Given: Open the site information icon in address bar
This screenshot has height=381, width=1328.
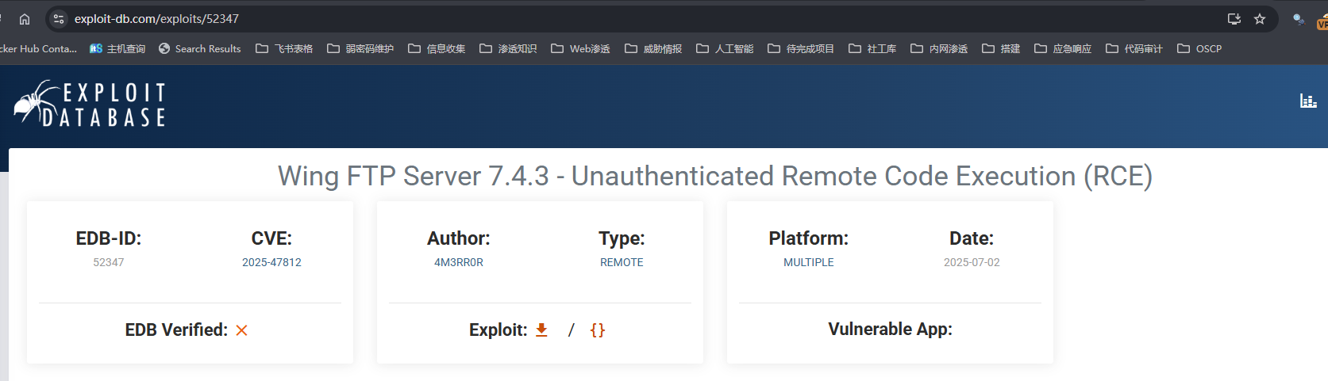Looking at the screenshot, I should click(x=59, y=19).
